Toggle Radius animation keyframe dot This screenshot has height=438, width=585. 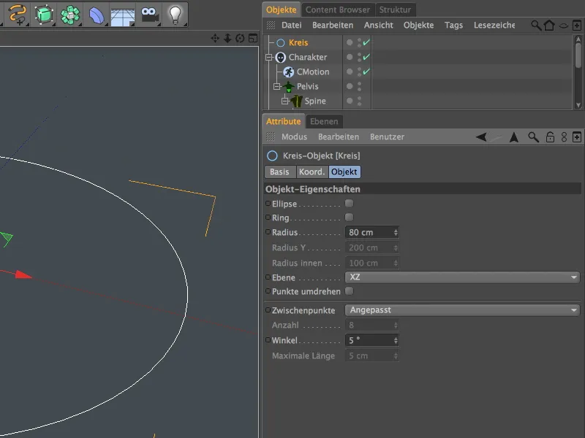(x=268, y=232)
